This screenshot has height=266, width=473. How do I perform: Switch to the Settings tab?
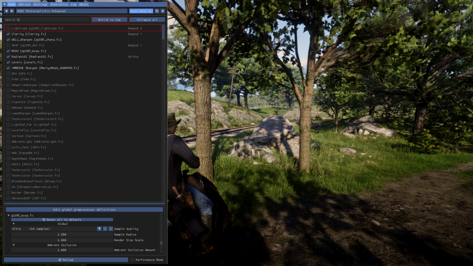tap(40, 5)
